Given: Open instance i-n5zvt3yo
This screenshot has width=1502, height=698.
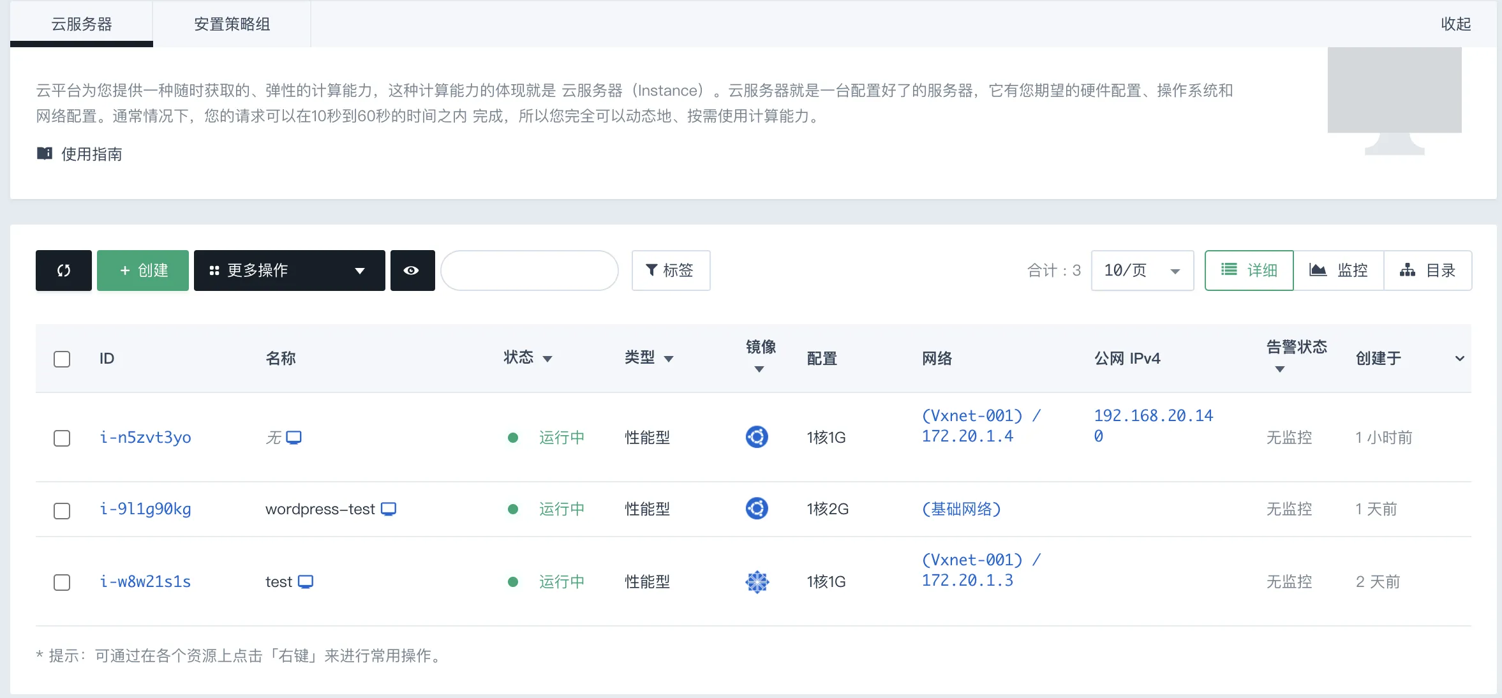Looking at the screenshot, I should [145, 438].
